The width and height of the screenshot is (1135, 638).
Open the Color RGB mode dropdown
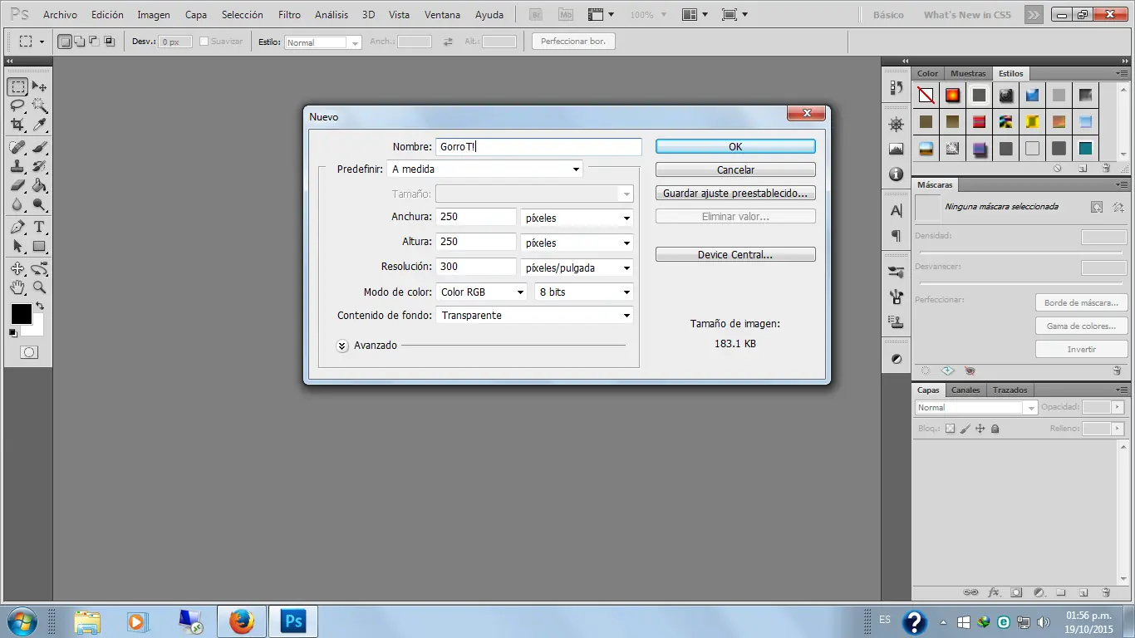(x=481, y=292)
